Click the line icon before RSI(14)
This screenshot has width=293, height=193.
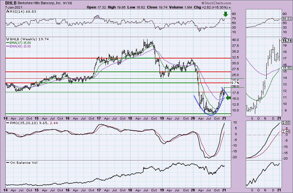(x=7, y=11)
